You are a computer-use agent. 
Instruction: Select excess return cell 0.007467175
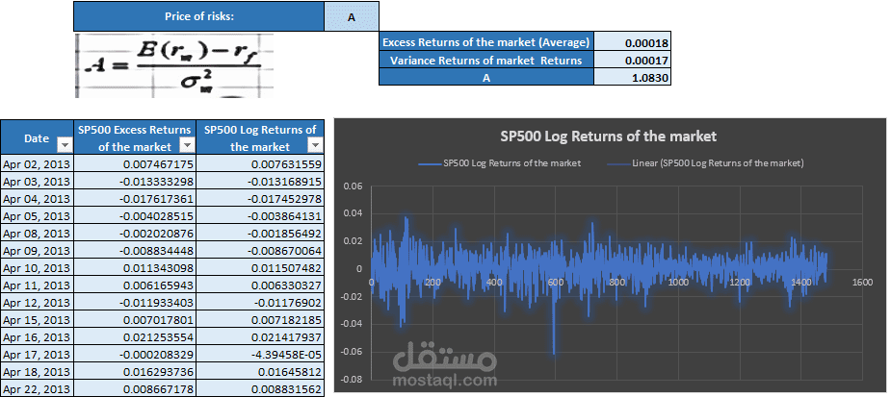pos(135,164)
